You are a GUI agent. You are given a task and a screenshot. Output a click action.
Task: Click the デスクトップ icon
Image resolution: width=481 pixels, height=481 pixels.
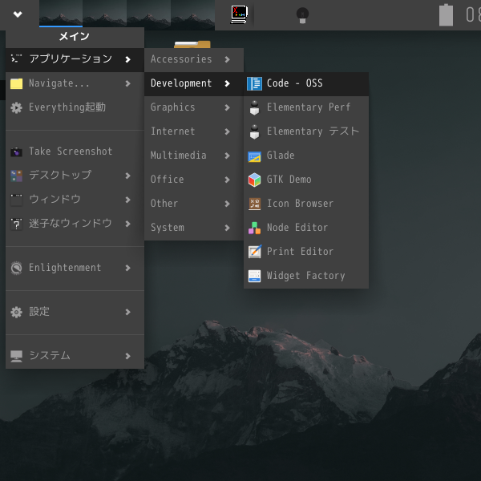(16, 176)
